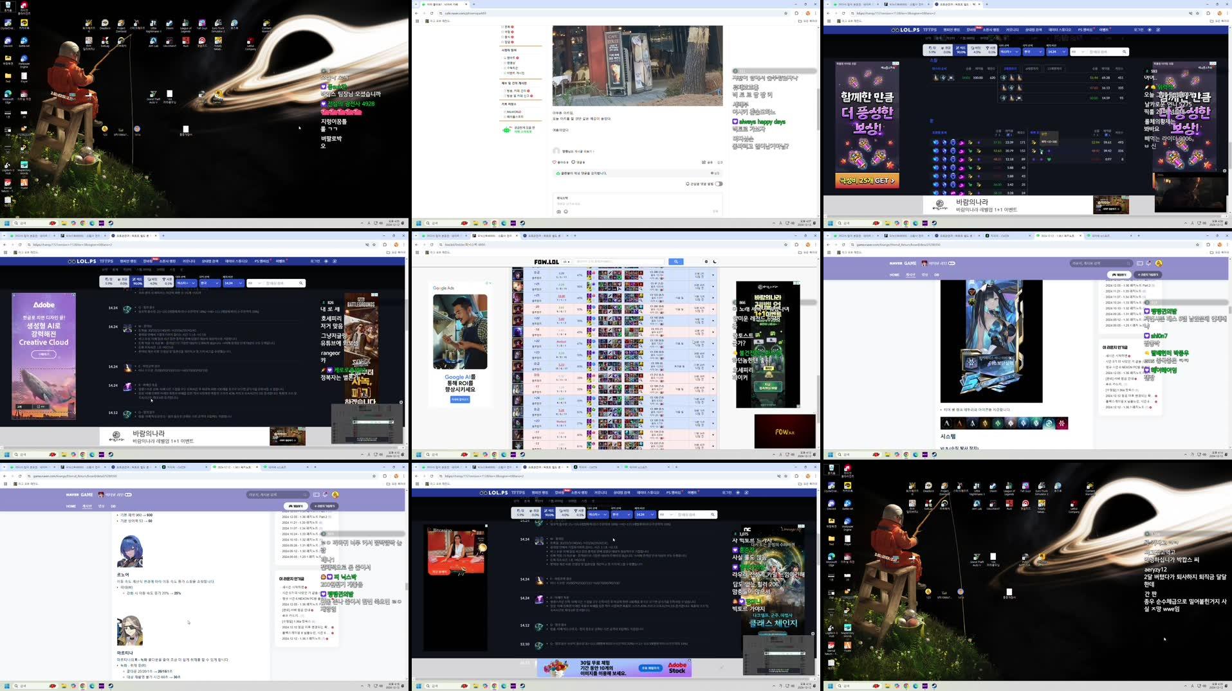Select Jungle filter in LOL.PS window with Creative Cloud ad
The image size is (1232, 691).
click(122, 281)
